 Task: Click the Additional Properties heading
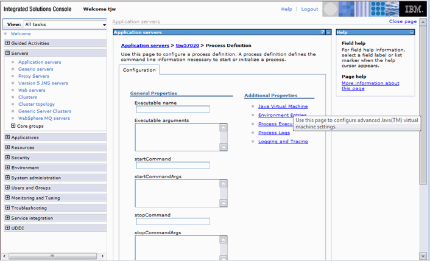pyautogui.click(x=271, y=96)
